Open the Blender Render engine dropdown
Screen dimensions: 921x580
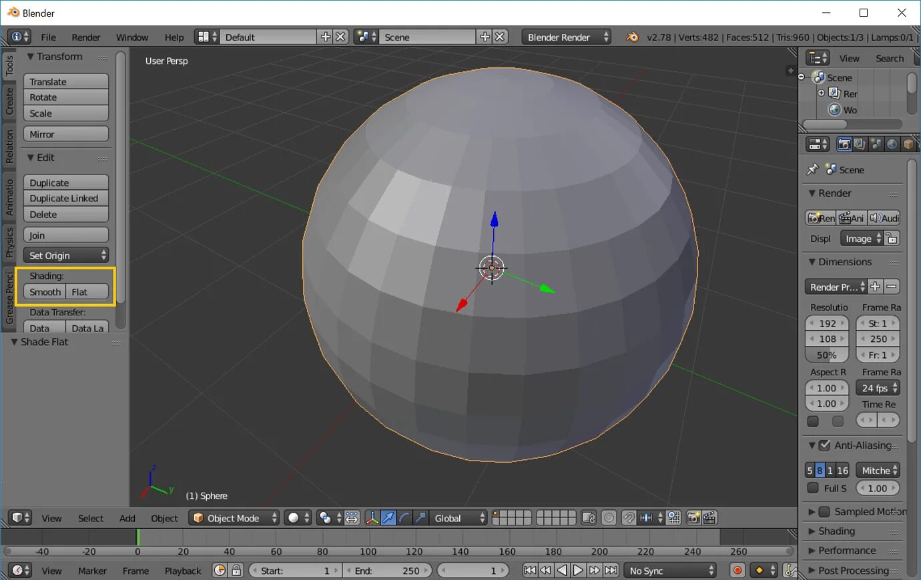coord(567,37)
